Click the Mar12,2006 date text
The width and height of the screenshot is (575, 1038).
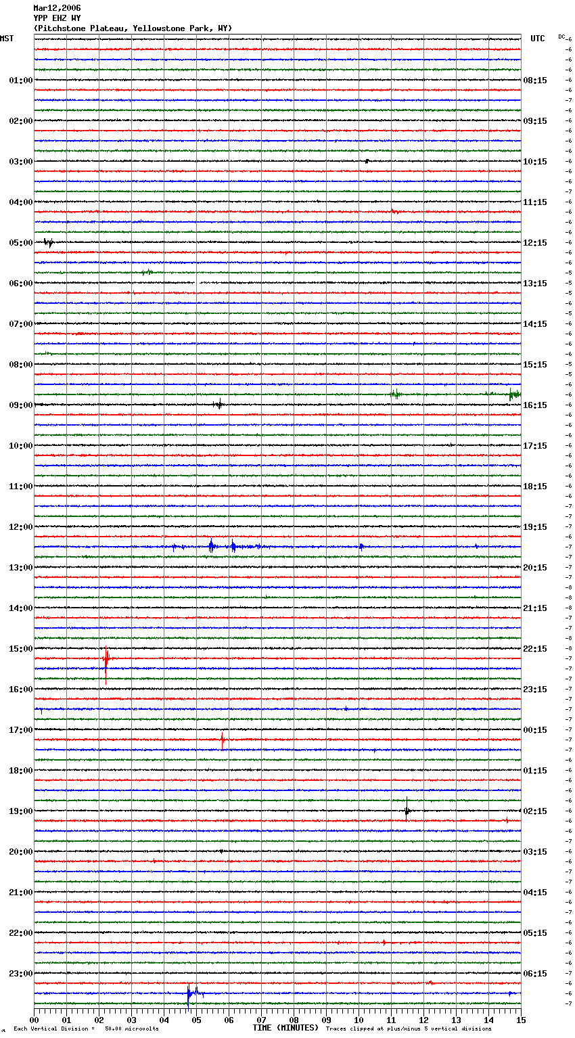coord(57,8)
